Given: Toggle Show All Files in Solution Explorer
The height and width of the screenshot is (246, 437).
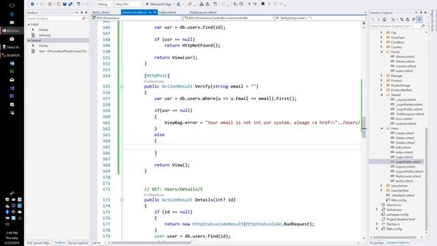Looking at the screenshot, I should tap(419, 19).
